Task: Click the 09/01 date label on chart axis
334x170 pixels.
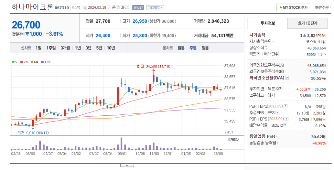Action: (x=122, y=154)
